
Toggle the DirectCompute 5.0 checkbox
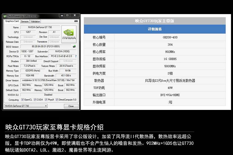[57, 99]
